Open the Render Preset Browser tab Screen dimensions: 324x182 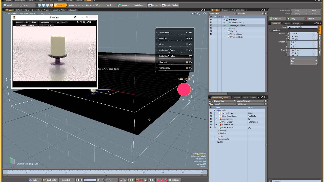tap(41, 10)
